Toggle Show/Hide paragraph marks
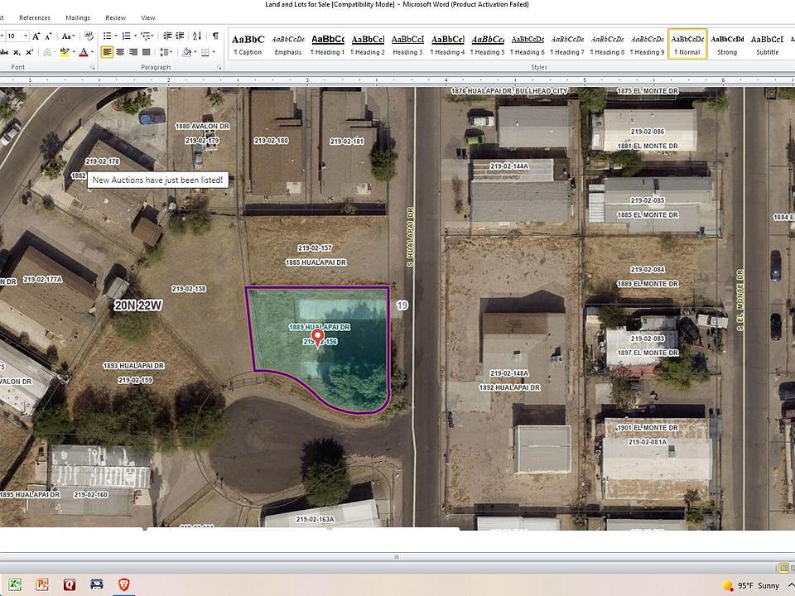This screenshot has width=795, height=596. [215, 36]
